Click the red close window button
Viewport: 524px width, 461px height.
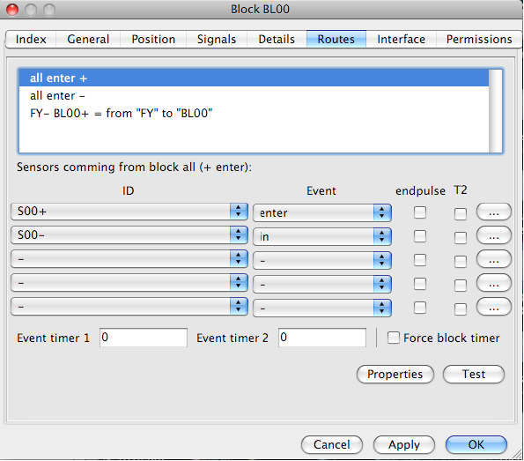click(x=12, y=10)
